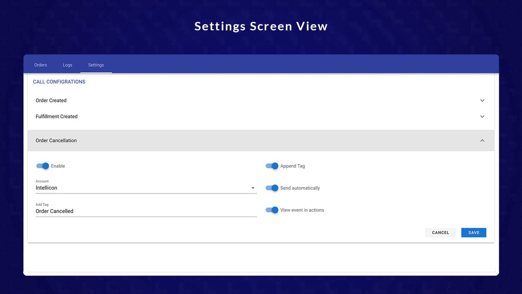522x294 pixels.
Task: Toggle the Enable switch off
Action: 43,166
